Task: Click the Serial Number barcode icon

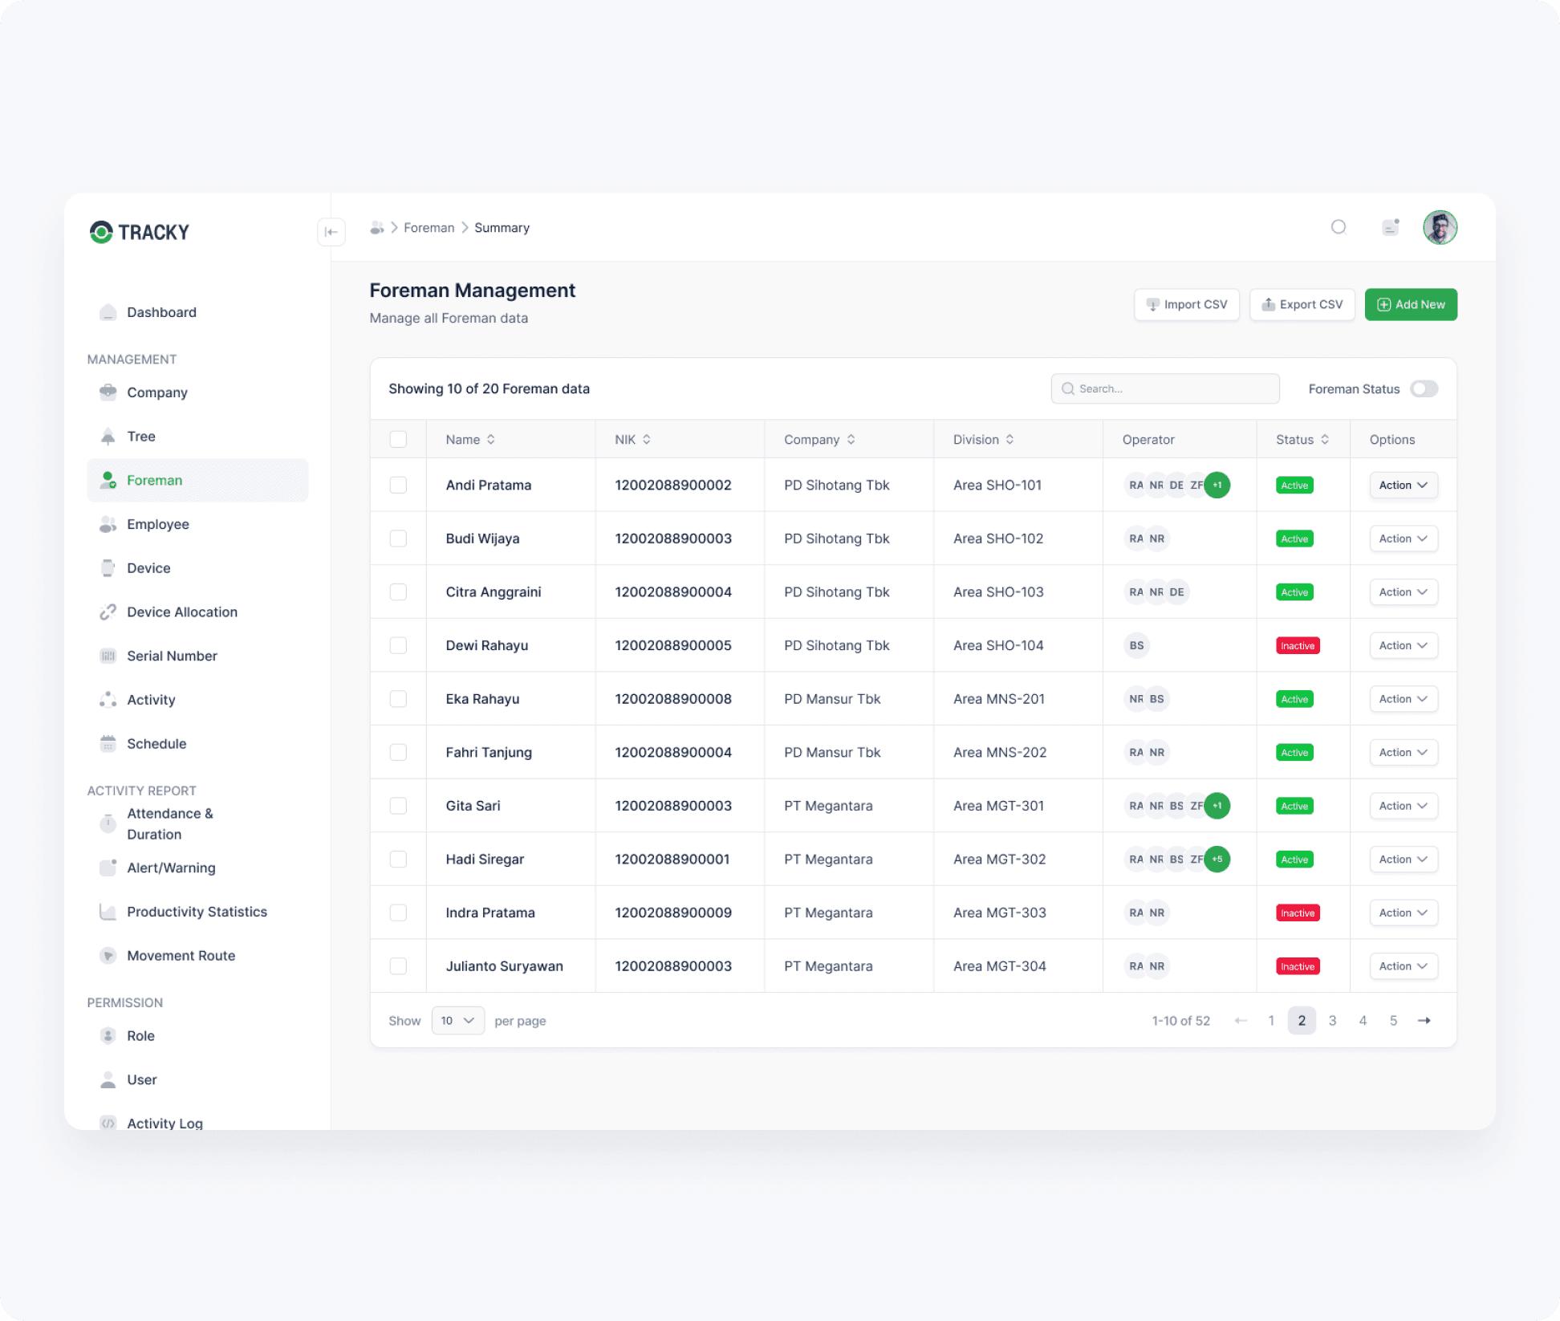Action: [108, 656]
